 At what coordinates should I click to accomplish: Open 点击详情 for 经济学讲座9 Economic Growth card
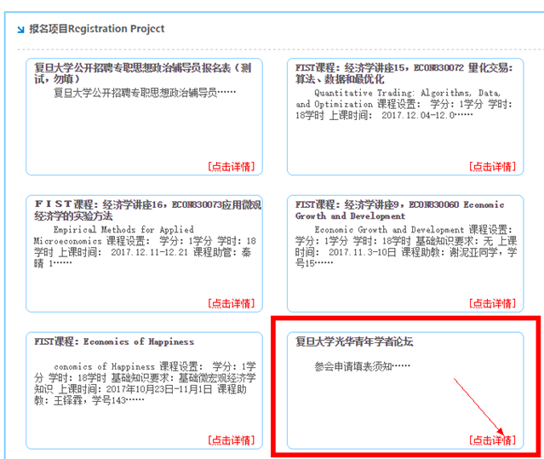[x=492, y=303]
